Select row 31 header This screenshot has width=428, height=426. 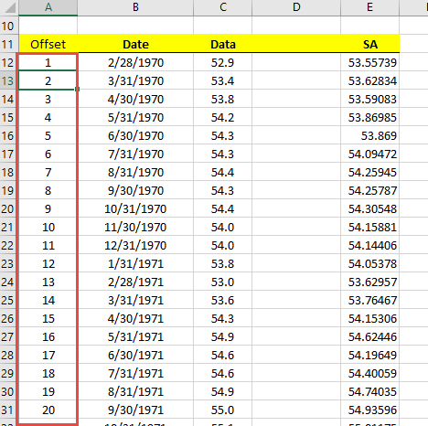pos(9,410)
